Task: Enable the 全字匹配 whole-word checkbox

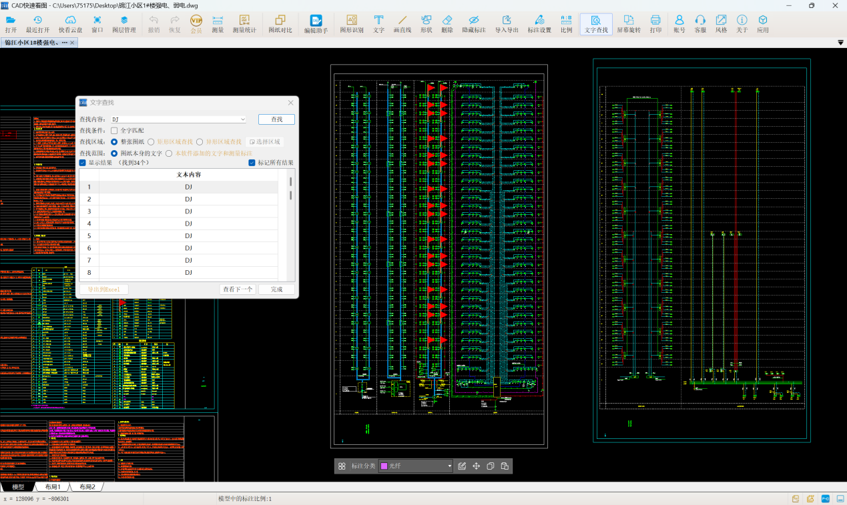Action: tap(114, 131)
